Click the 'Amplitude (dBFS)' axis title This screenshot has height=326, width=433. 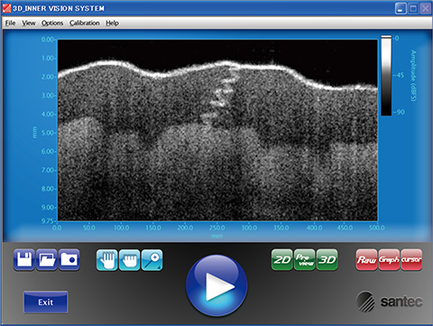tap(414, 76)
